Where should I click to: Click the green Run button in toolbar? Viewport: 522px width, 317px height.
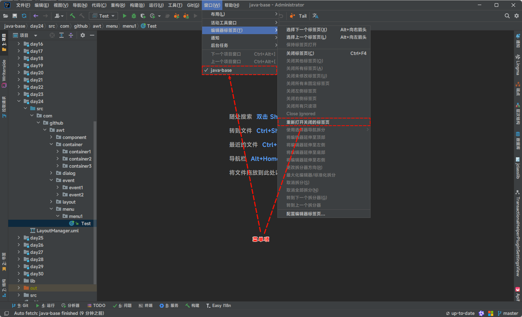pos(124,16)
